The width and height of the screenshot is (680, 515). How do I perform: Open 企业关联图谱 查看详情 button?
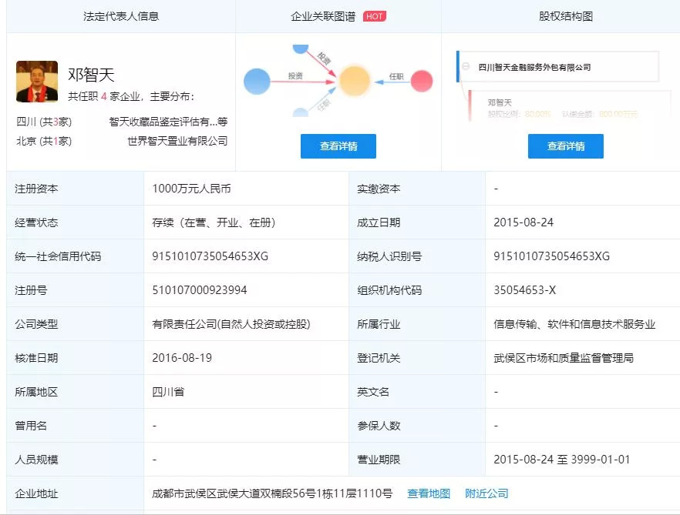[x=338, y=146]
